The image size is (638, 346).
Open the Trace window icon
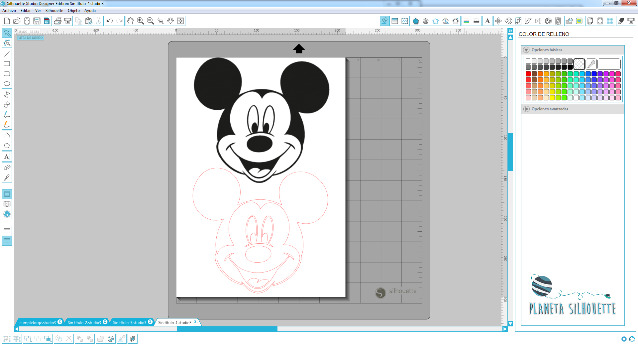click(x=579, y=21)
